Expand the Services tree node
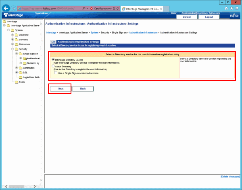Image resolution: width=242 pixels, height=190 pixels. click(13, 40)
